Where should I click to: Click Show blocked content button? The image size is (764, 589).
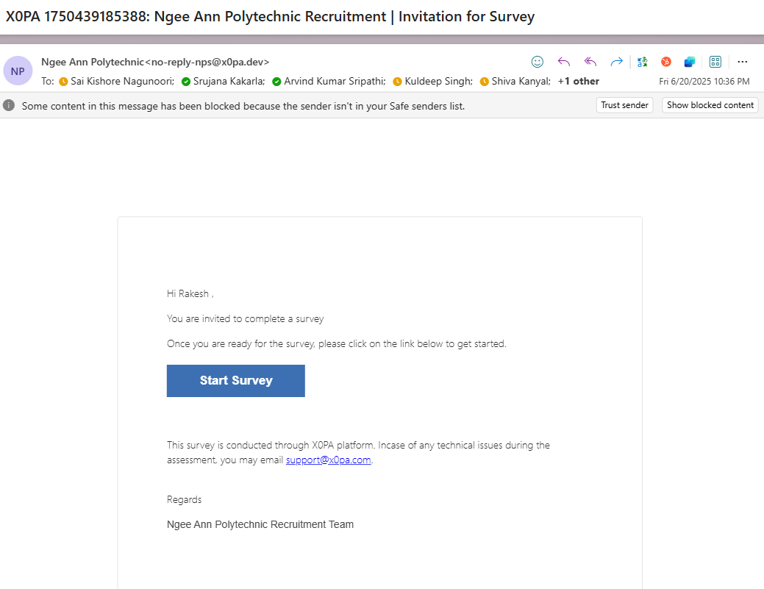(x=710, y=105)
